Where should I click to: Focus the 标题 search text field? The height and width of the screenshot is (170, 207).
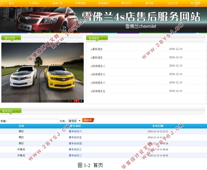pos(33,121)
